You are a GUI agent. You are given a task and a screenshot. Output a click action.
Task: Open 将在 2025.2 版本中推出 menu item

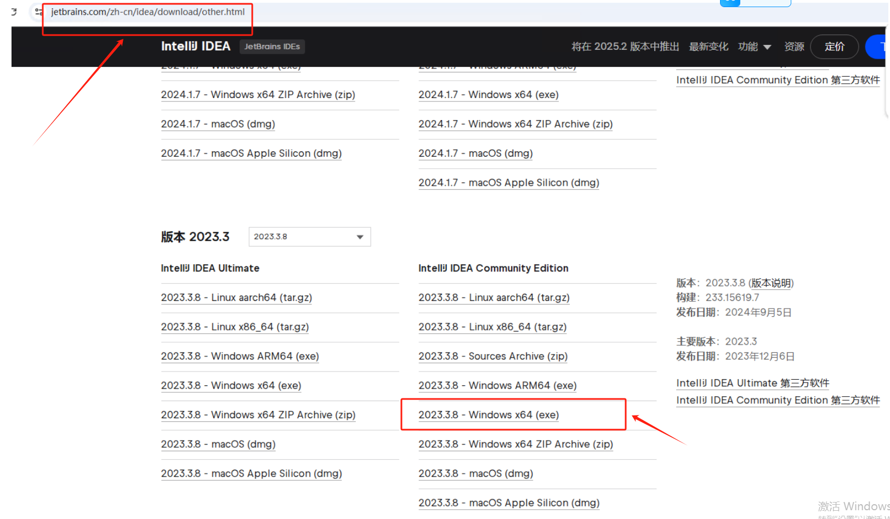625,47
